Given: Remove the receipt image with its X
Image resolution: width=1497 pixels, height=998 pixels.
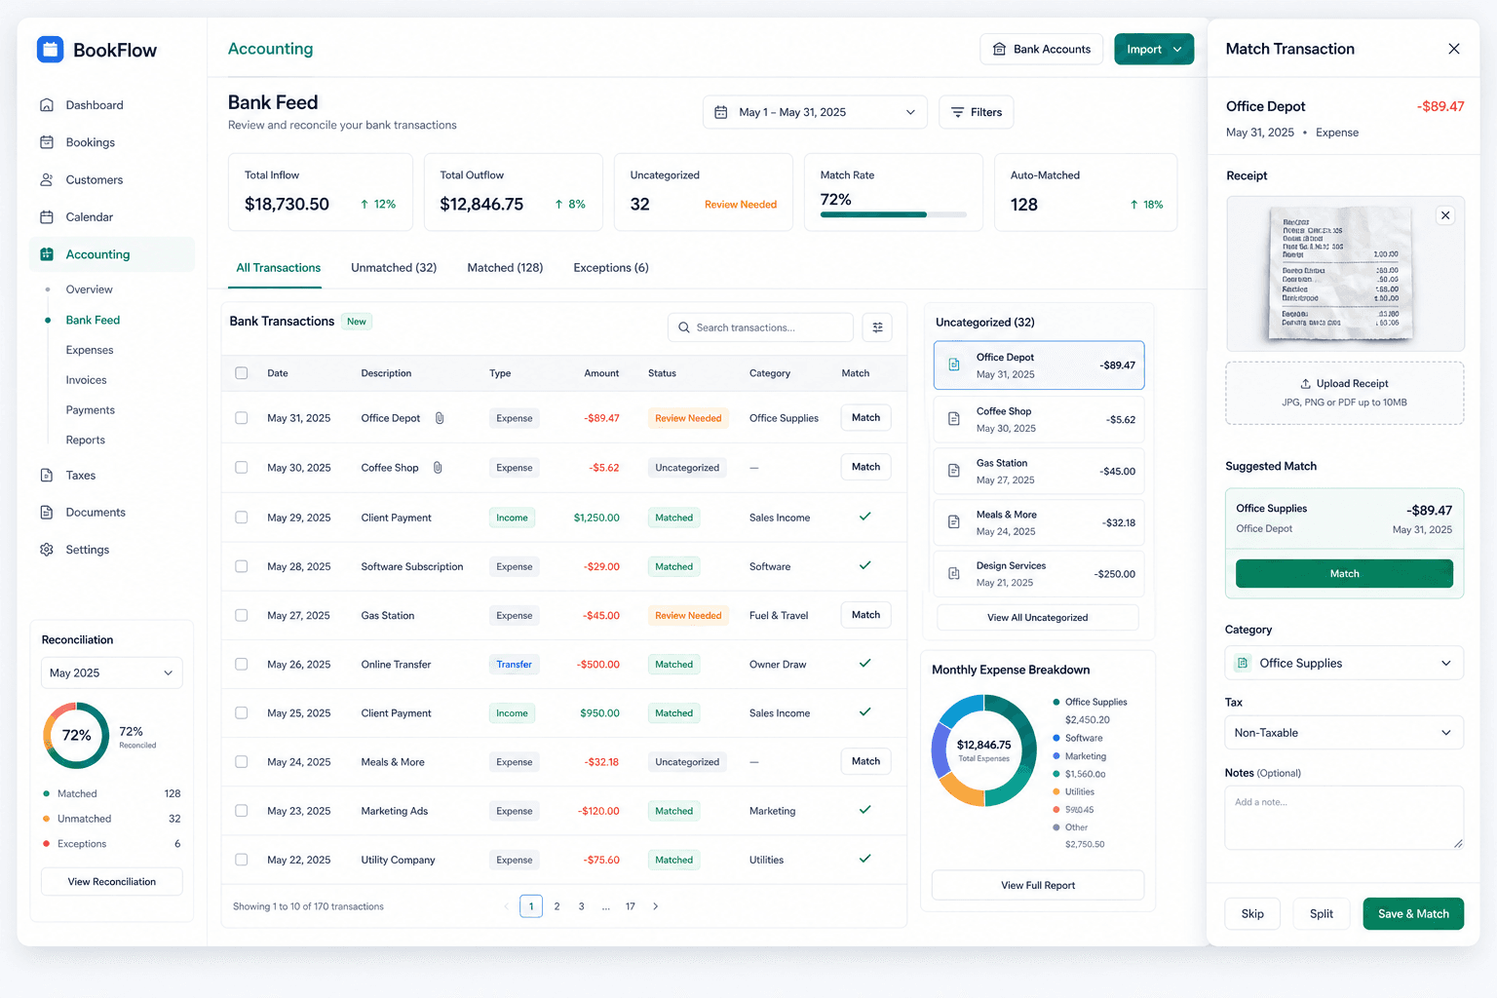Looking at the screenshot, I should 1445,215.
